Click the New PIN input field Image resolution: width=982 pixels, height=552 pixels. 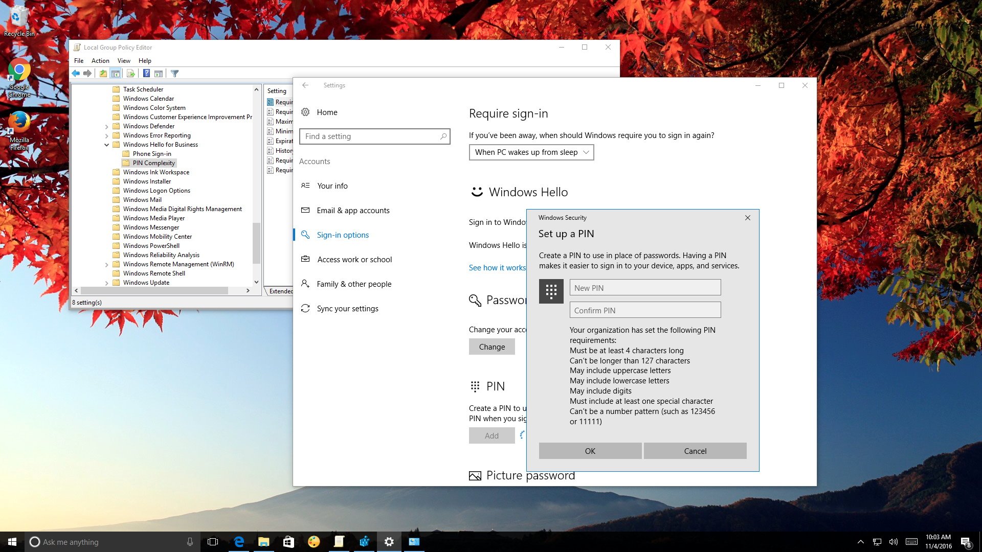(643, 288)
